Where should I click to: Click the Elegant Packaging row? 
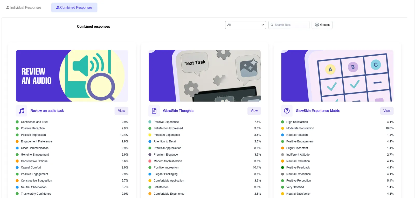point(205,174)
